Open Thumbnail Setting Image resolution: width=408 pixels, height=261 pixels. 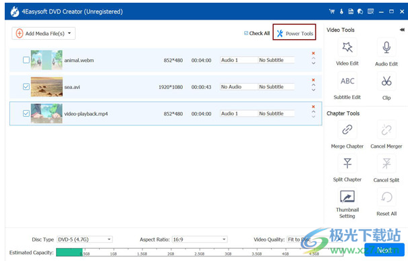347,197
